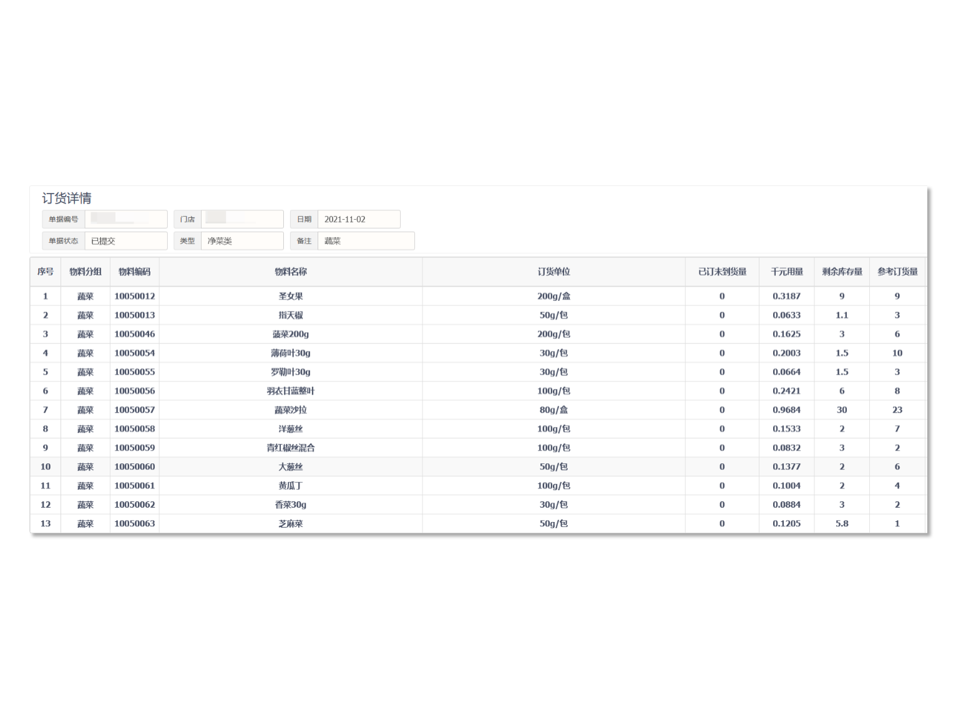Click the 剩余库存量 column header
The width and height of the screenshot is (956, 718).
coord(841,272)
